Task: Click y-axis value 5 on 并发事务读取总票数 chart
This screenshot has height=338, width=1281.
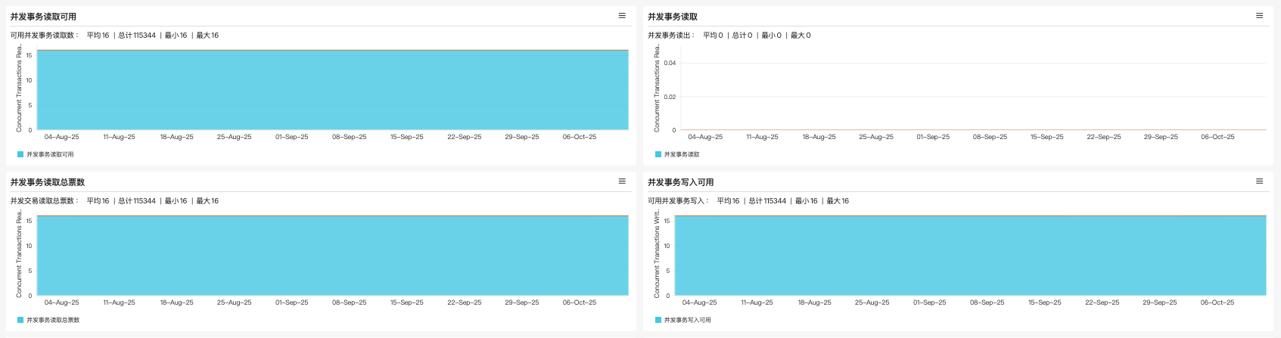Action: point(30,271)
